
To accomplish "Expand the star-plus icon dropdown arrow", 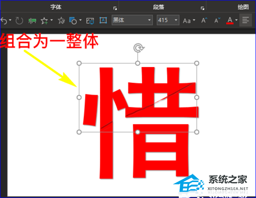I will click(52, 20).
